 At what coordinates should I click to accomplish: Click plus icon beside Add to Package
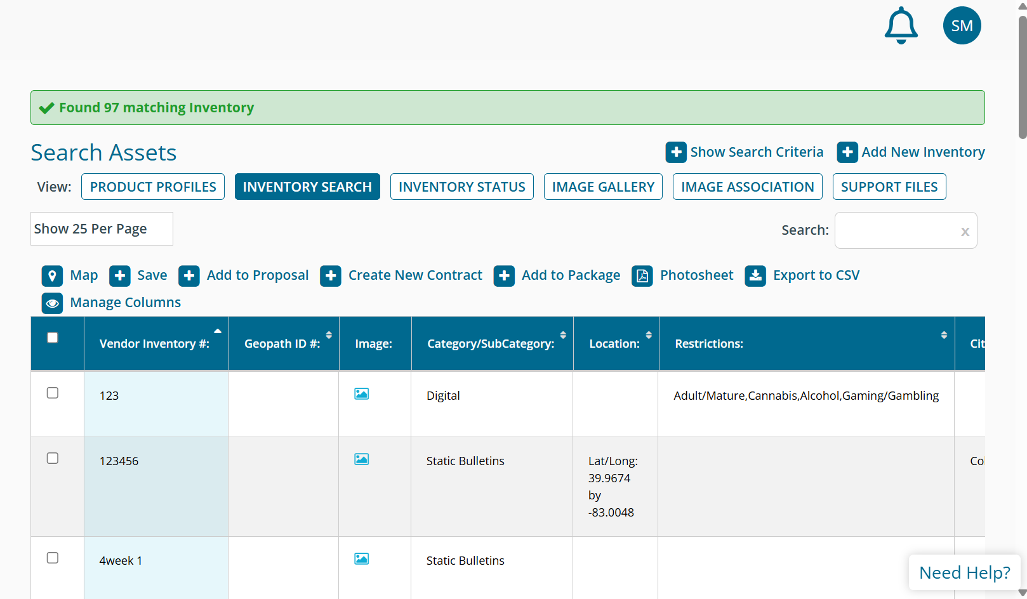504,276
